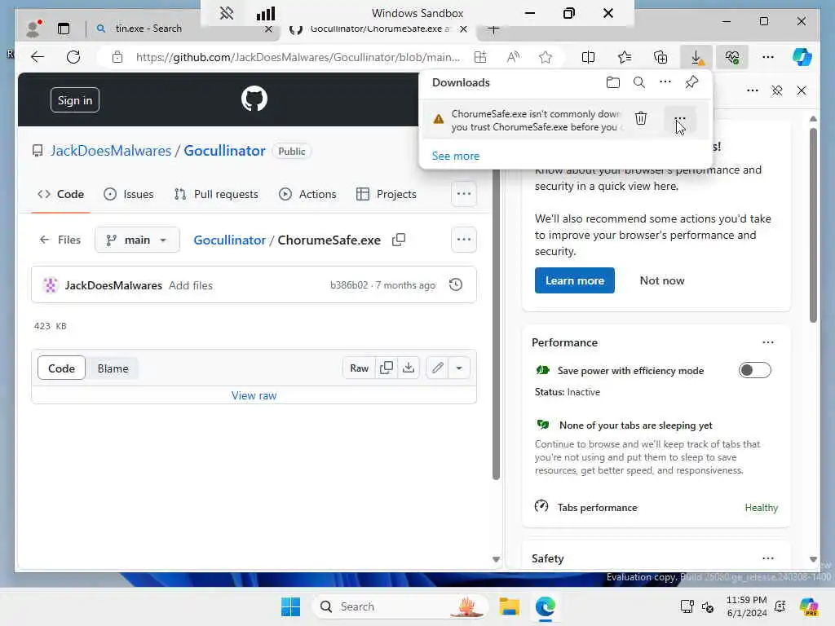Screen dimensions: 835x626
Task: Click View raw link
Action: [x=254, y=395]
